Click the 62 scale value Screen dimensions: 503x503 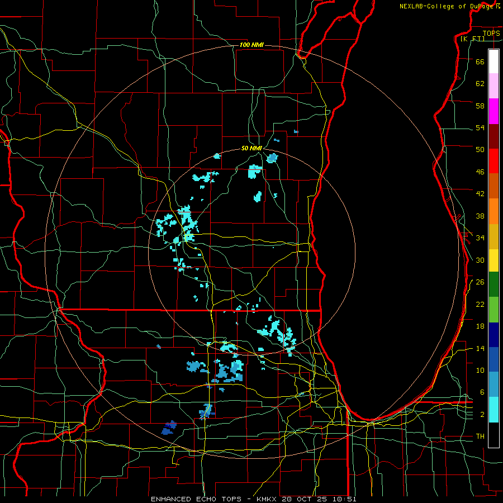480,84
